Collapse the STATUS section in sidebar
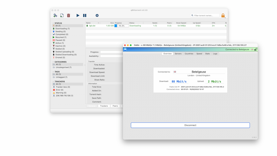The width and height of the screenshot is (277, 156). pos(53,23)
